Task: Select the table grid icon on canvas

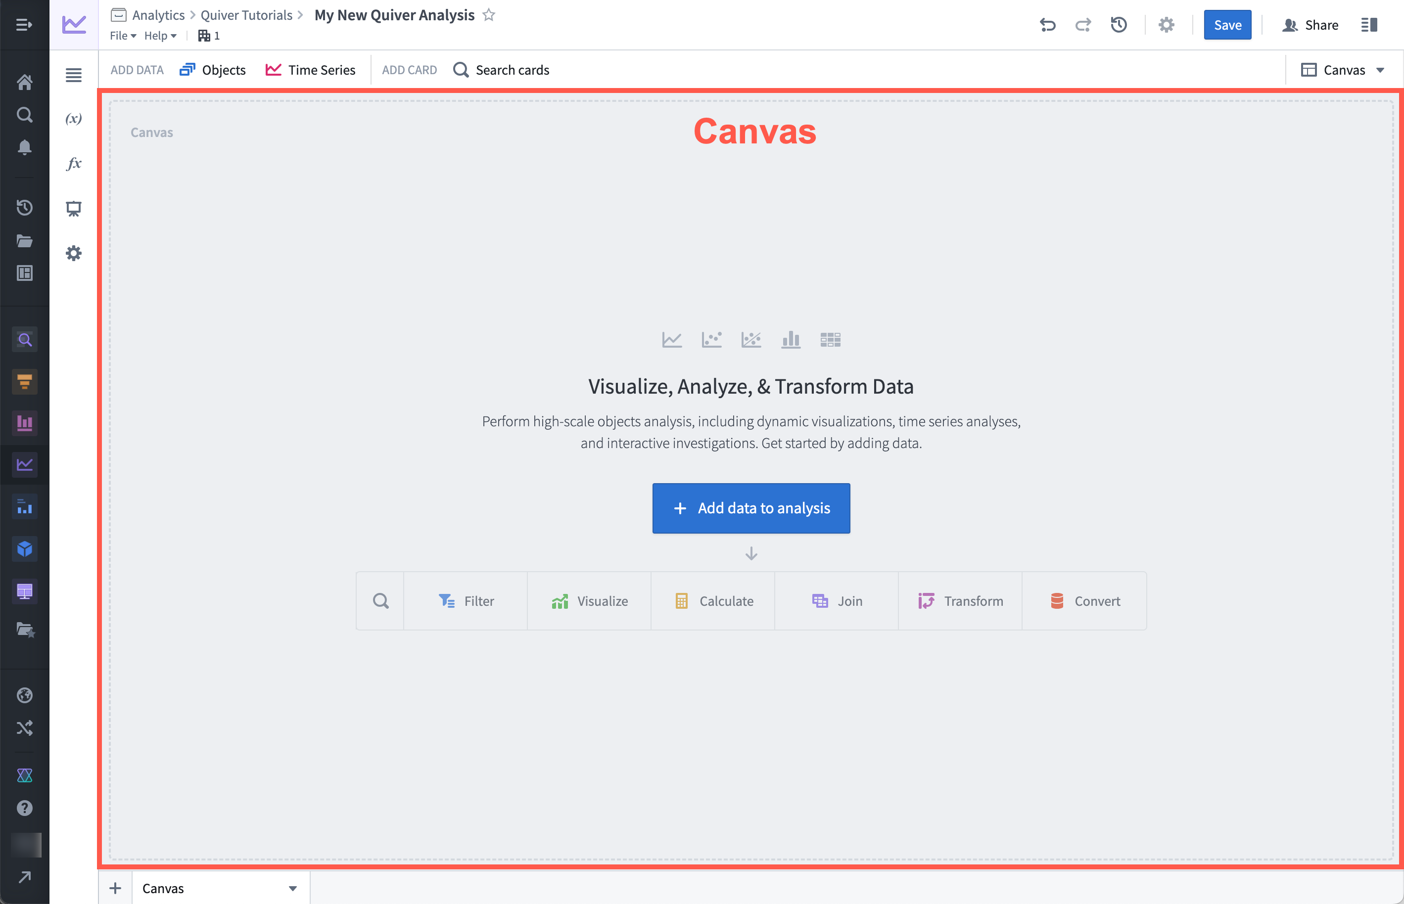Action: (x=830, y=339)
